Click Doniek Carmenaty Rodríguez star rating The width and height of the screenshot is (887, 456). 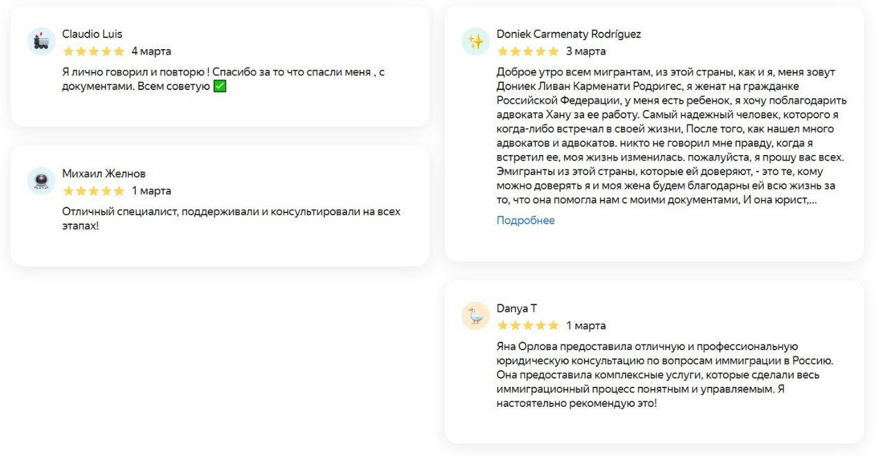pos(528,51)
